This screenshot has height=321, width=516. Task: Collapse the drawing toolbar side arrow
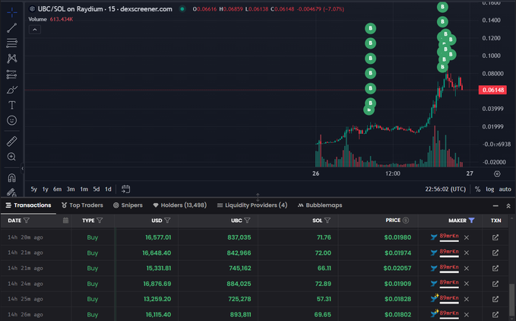(x=22, y=168)
